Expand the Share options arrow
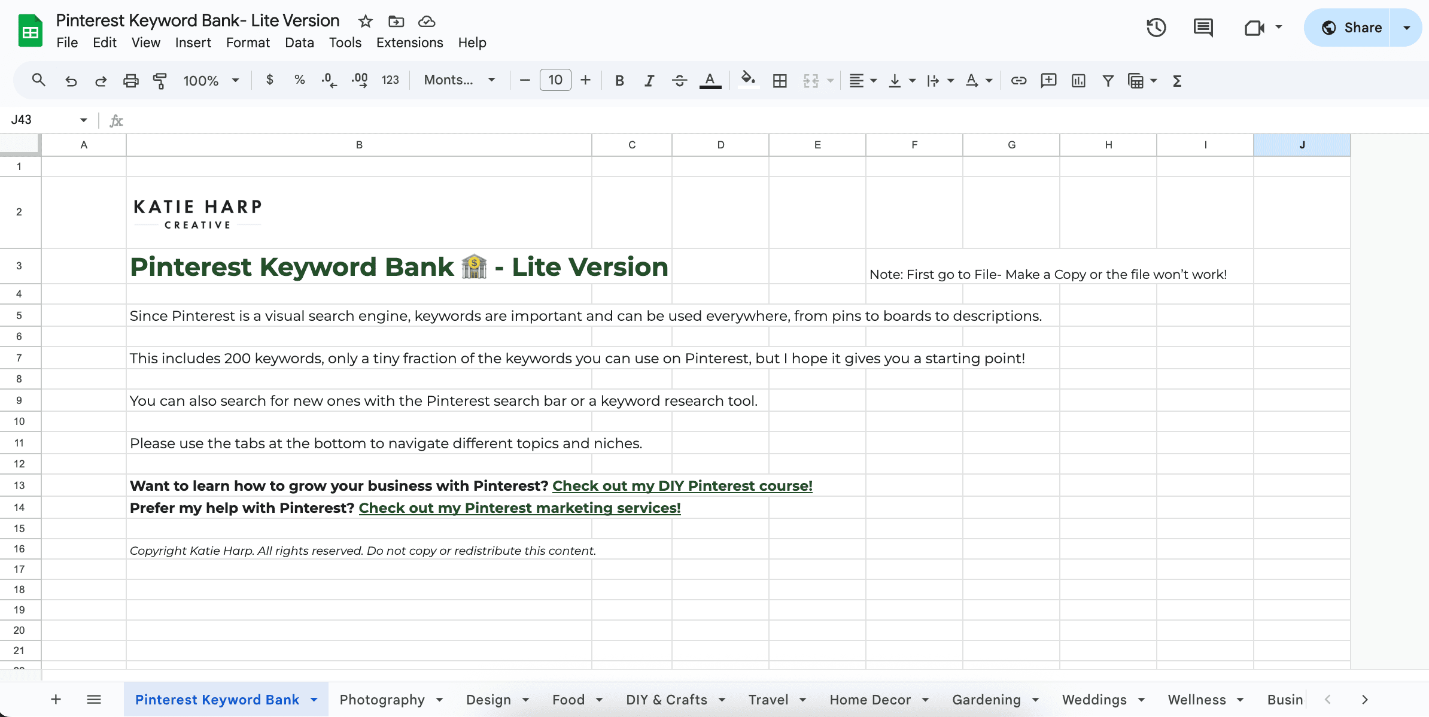Screen dimensions: 1429x717 coord(1406,28)
